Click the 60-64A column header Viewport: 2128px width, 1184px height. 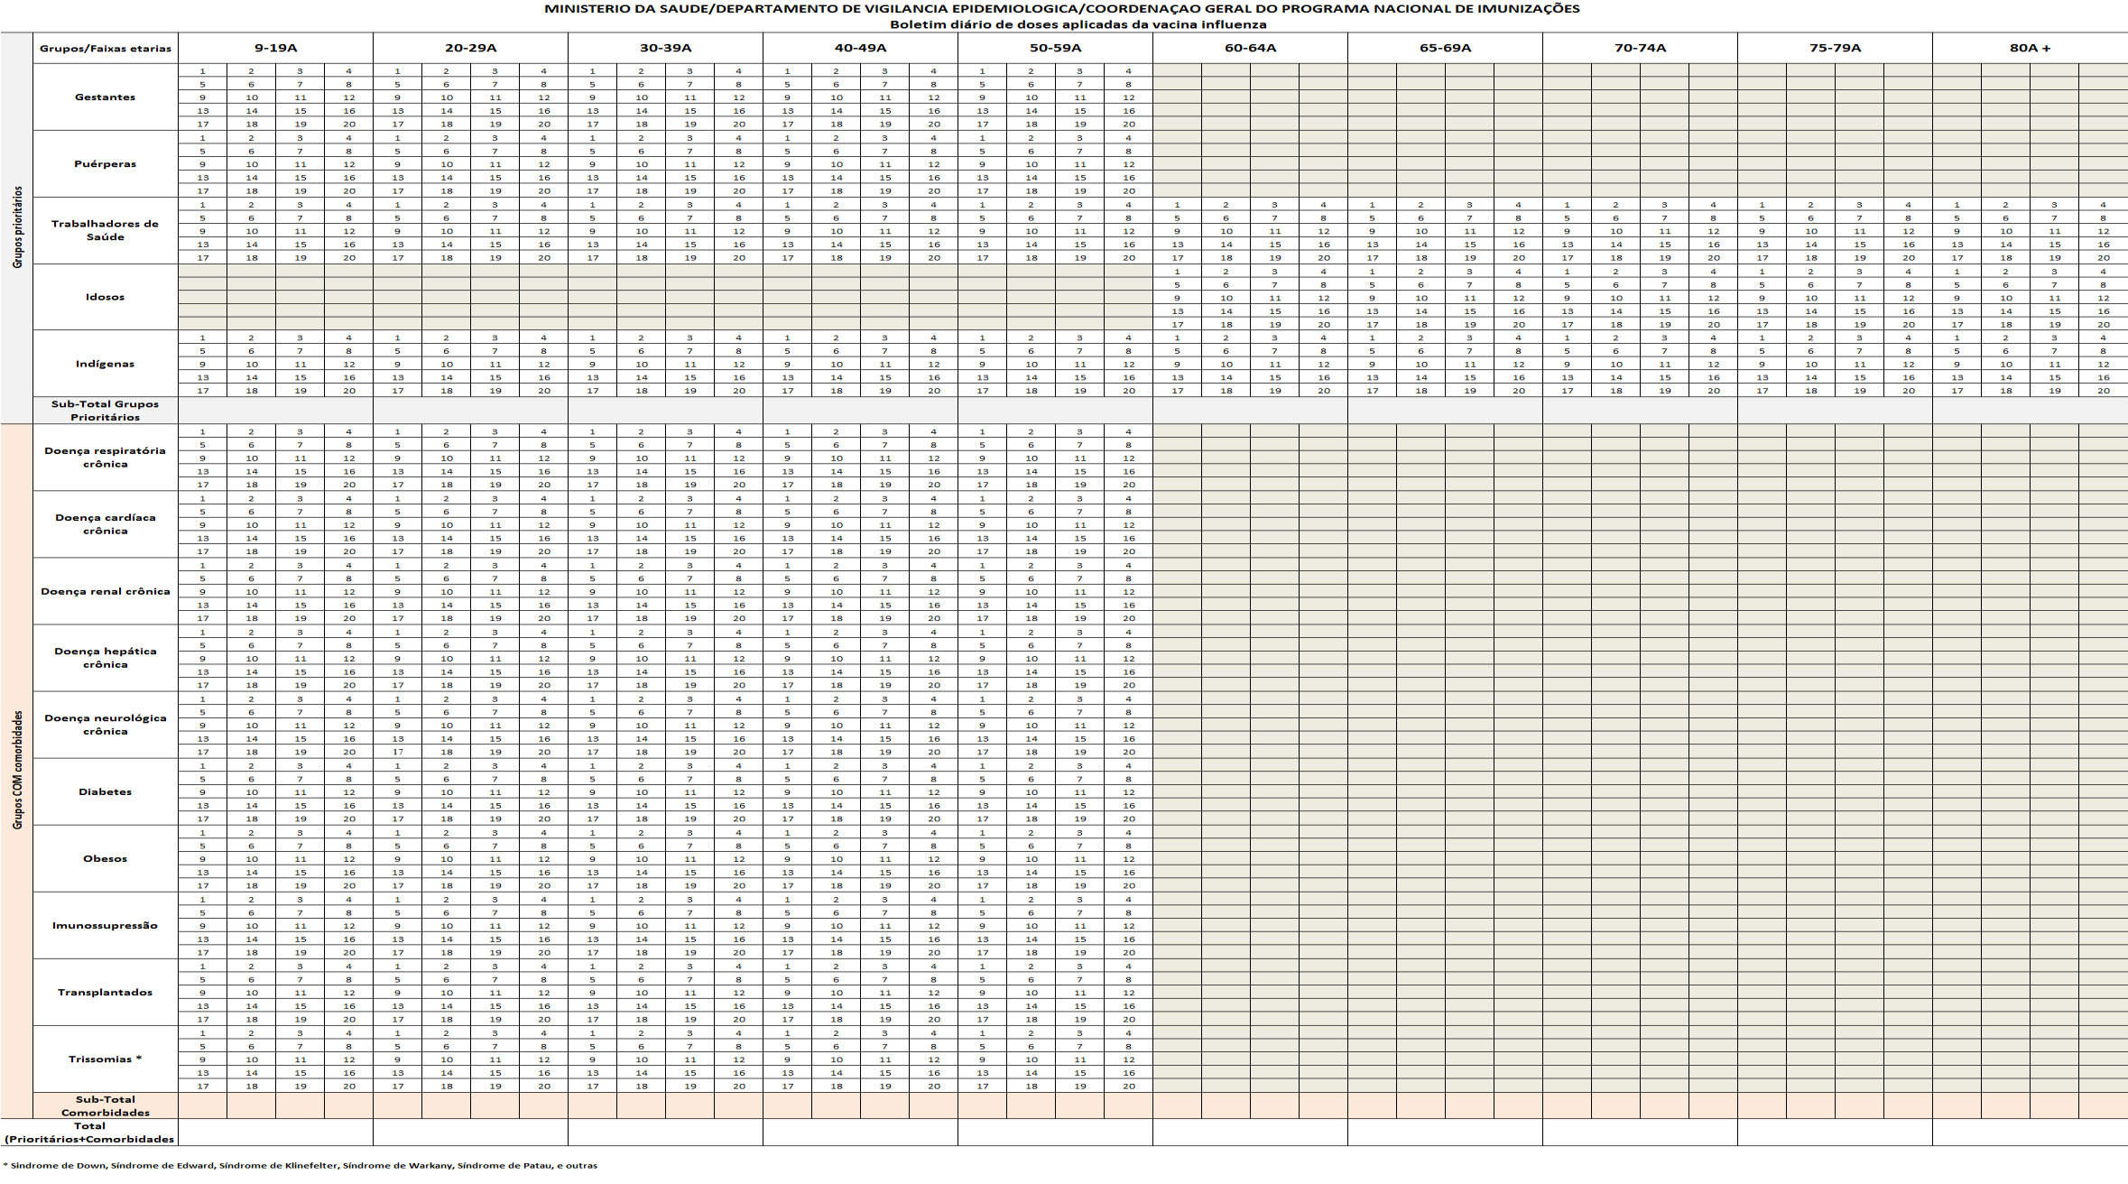(1250, 48)
